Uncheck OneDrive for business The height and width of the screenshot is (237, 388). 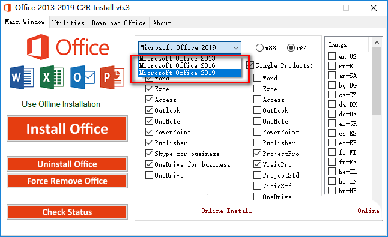(x=149, y=164)
